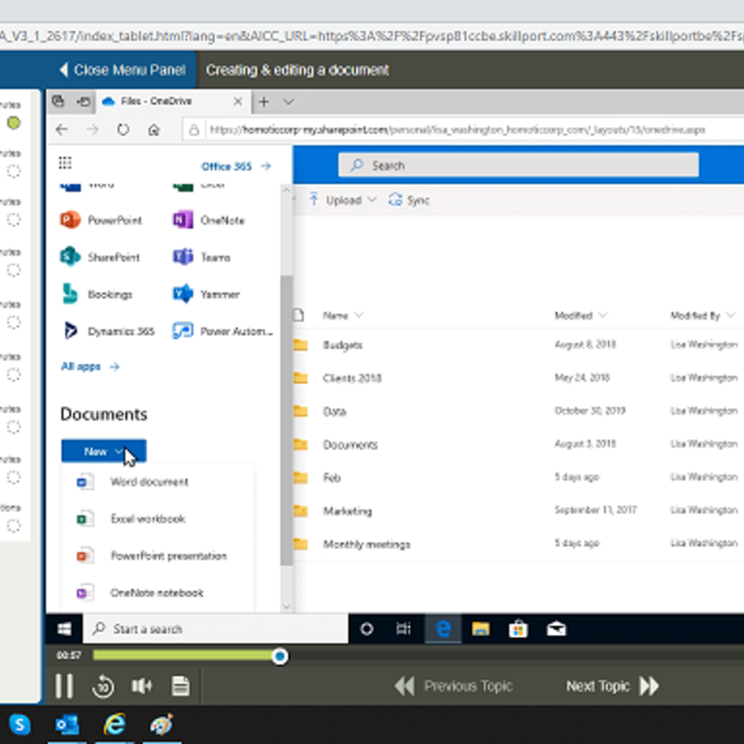Open the browser tabs chevron dropdown

(288, 101)
